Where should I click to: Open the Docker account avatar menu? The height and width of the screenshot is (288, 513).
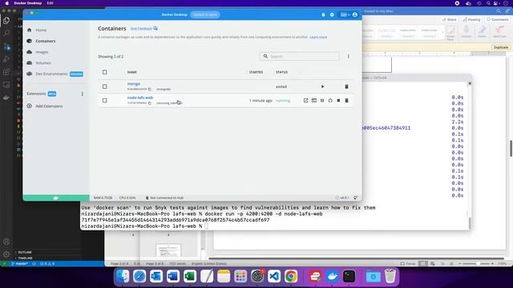pyautogui.click(x=355, y=14)
